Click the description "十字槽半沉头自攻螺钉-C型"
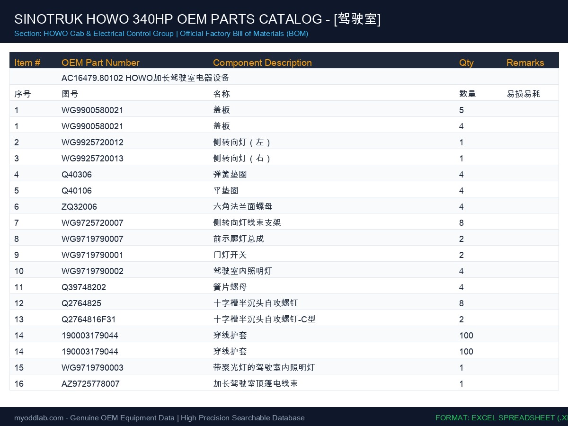This screenshot has width=568, height=426. pyautogui.click(x=264, y=319)
